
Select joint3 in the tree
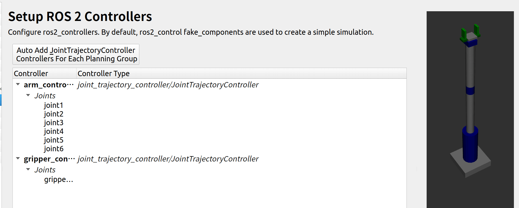(x=54, y=123)
